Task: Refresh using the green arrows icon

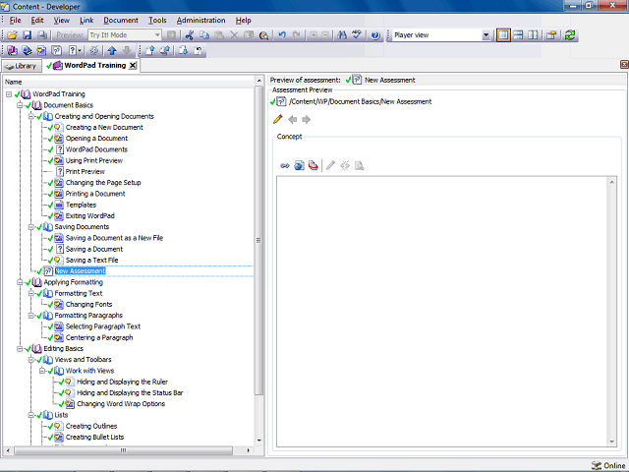Action: pos(570,35)
